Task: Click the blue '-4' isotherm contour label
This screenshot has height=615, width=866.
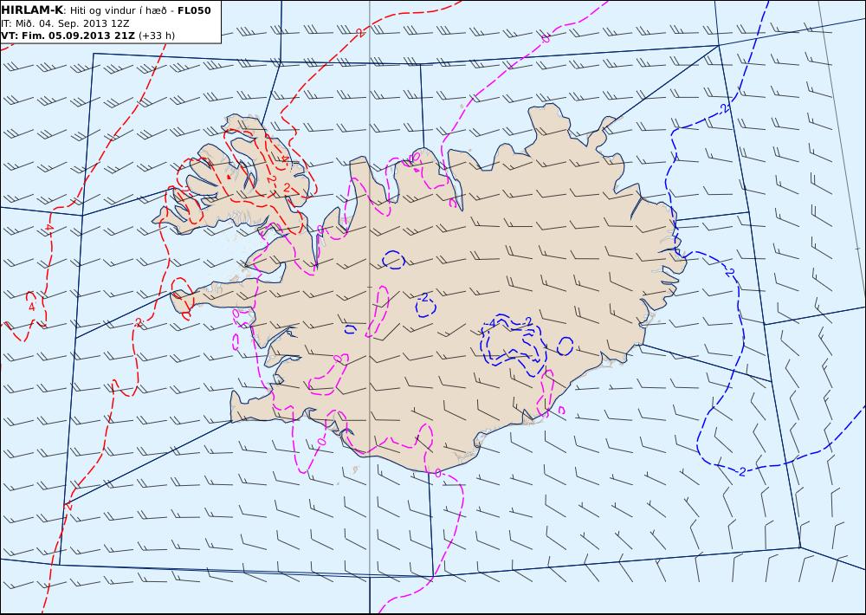Action: pyautogui.click(x=489, y=324)
